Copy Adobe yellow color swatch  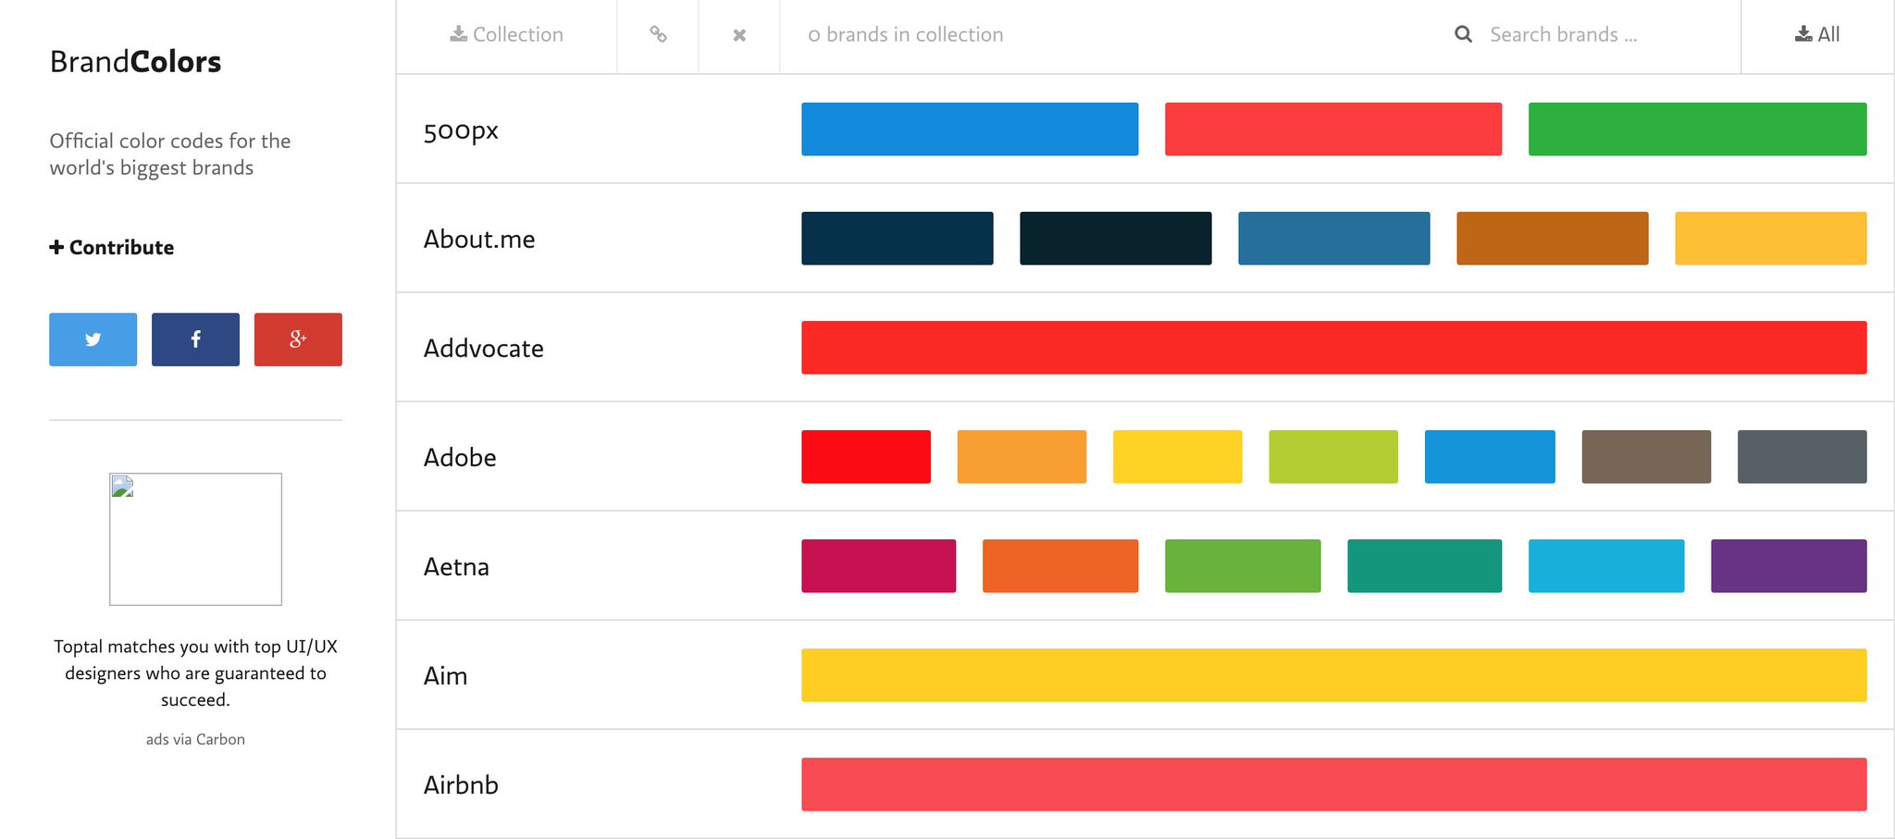pos(1178,457)
